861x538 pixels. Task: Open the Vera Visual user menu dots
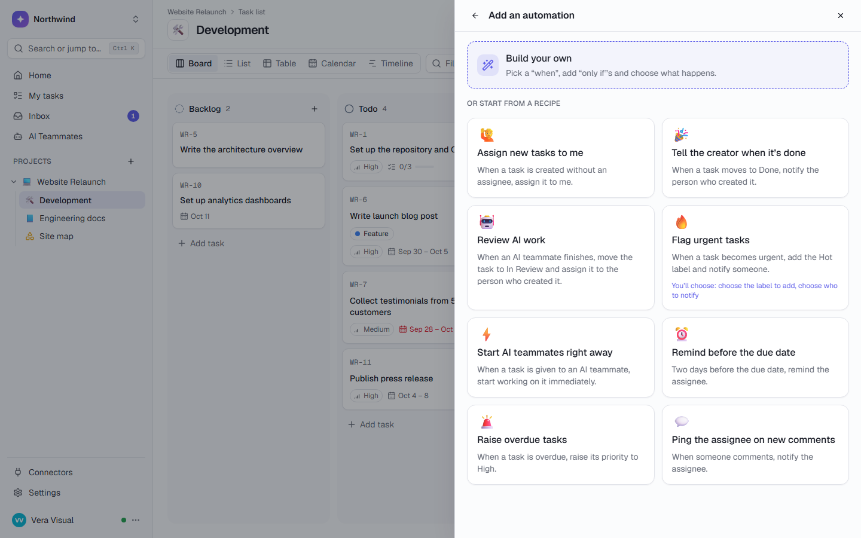[136, 520]
